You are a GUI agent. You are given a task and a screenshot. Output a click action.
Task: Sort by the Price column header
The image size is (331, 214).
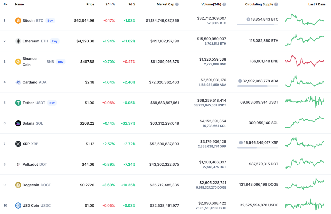click(90, 4)
